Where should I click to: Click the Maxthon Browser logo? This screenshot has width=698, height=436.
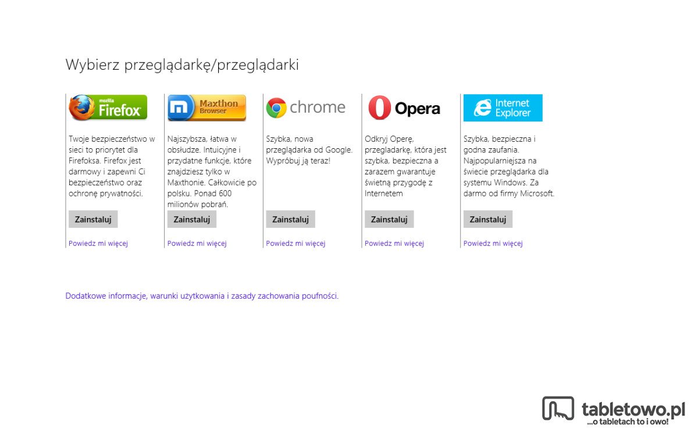point(206,108)
